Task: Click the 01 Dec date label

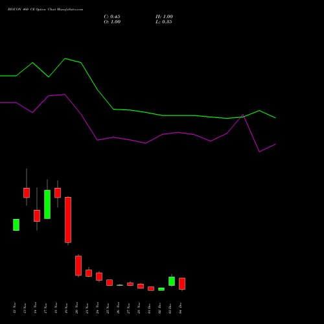Action: [149, 308]
